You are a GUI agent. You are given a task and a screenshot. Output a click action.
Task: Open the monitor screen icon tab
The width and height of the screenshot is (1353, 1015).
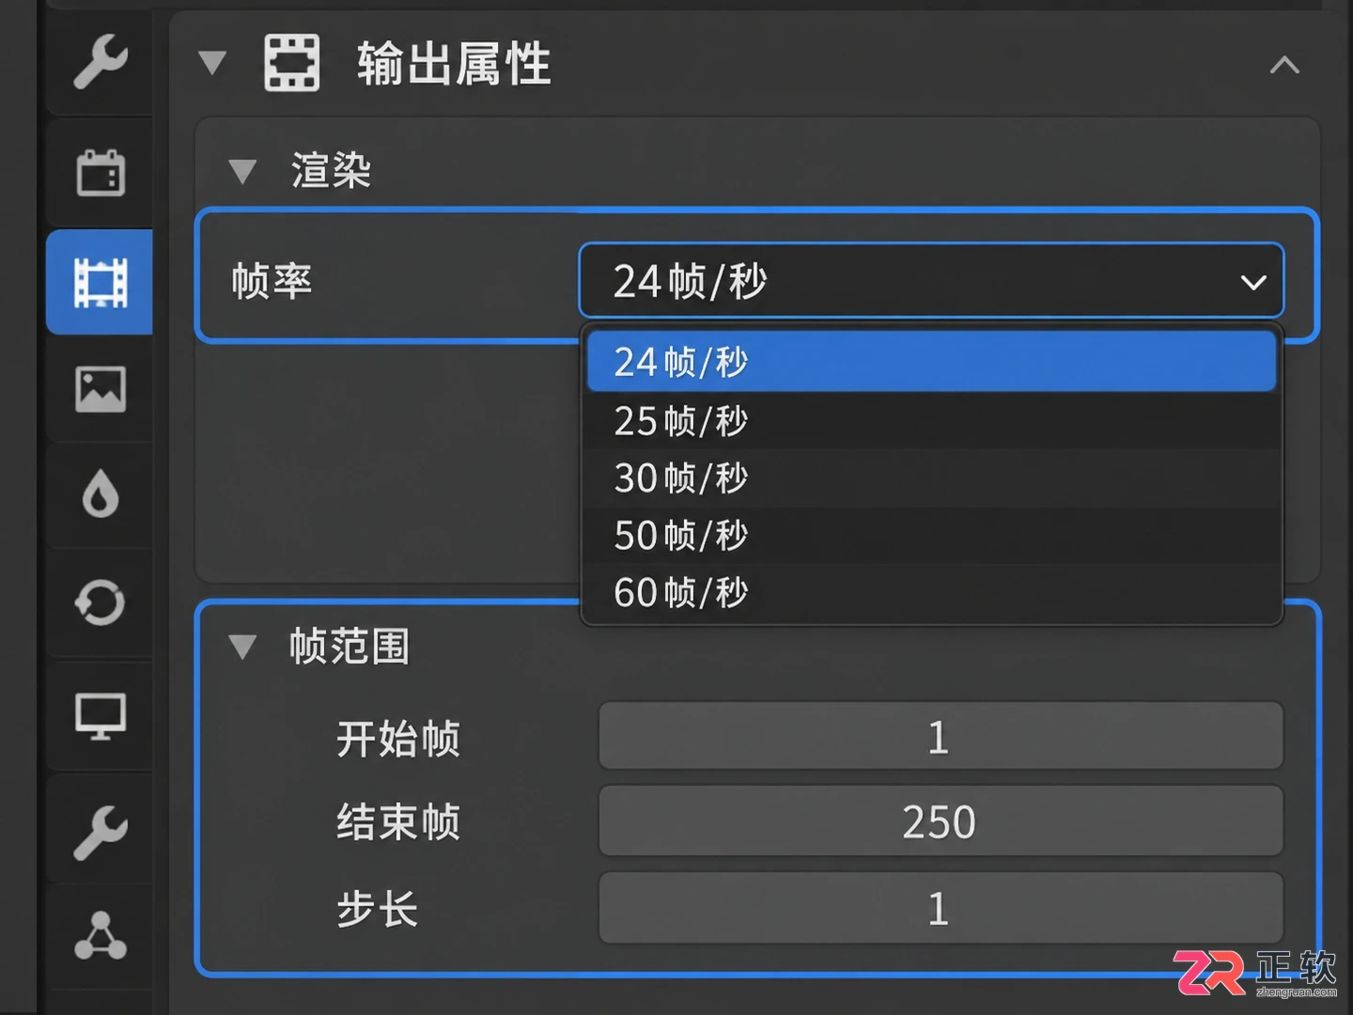tap(100, 716)
